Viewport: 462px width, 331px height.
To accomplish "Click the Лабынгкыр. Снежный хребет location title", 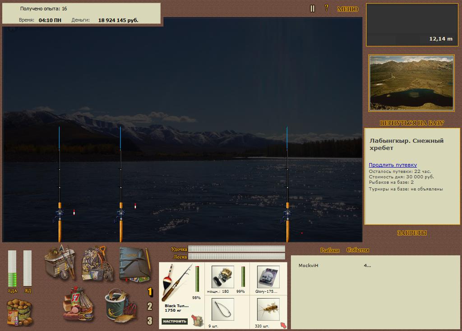I will click(407, 144).
